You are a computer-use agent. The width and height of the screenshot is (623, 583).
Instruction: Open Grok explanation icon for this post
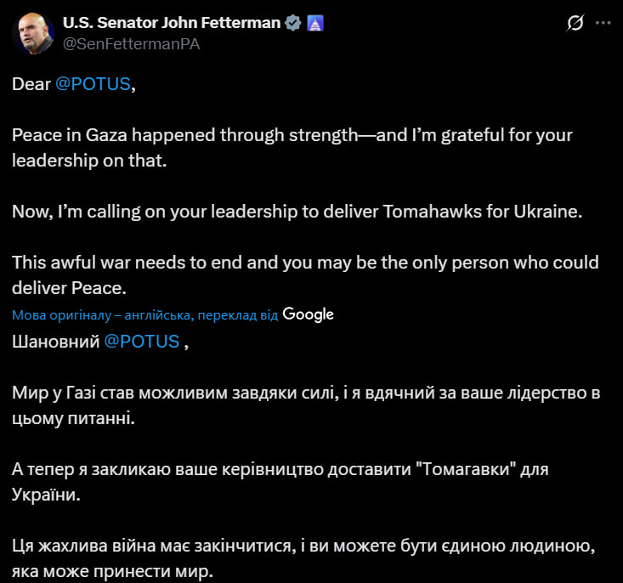pyautogui.click(x=575, y=24)
